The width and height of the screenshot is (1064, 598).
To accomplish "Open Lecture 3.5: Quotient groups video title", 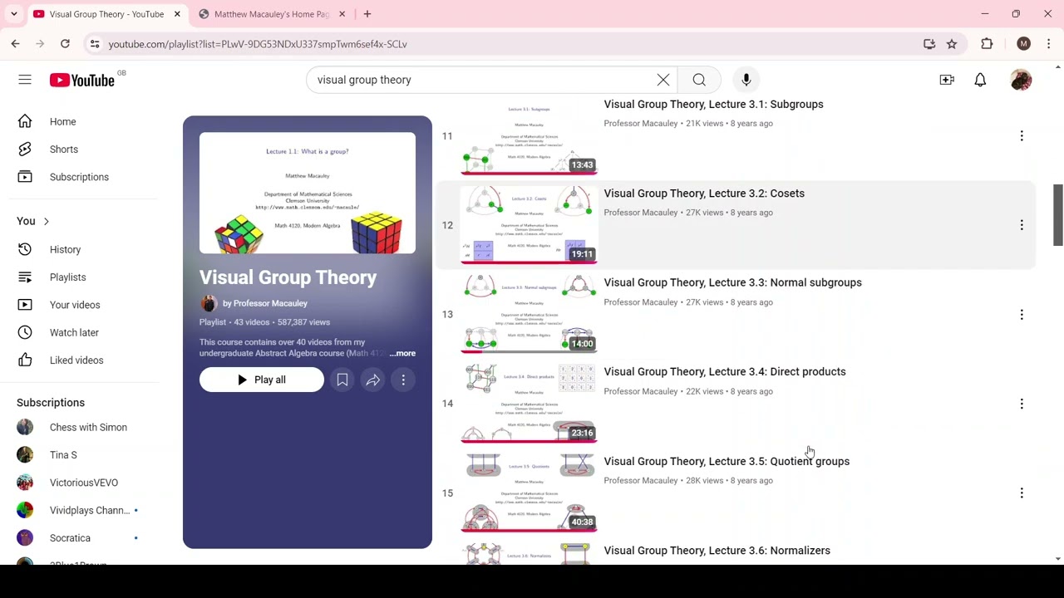I will click(727, 461).
